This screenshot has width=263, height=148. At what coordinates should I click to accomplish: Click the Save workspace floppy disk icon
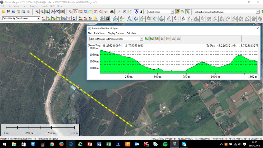click(9, 12)
